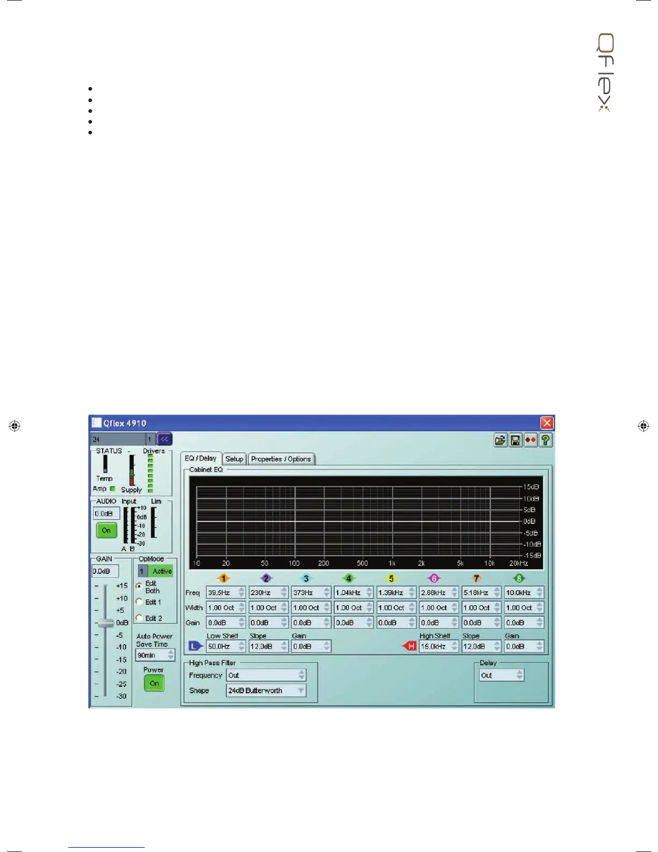Click the device name field showing 24
The image size is (658, 852).
pyautogui.click(x=118, y=439)
